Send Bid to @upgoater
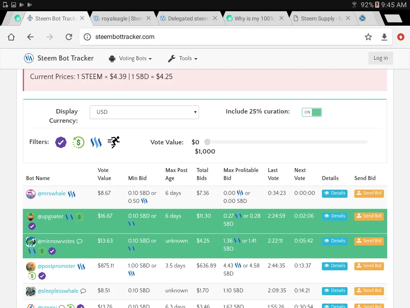The image size is (410, 308). pyautogui.click(x=369, y=216)
